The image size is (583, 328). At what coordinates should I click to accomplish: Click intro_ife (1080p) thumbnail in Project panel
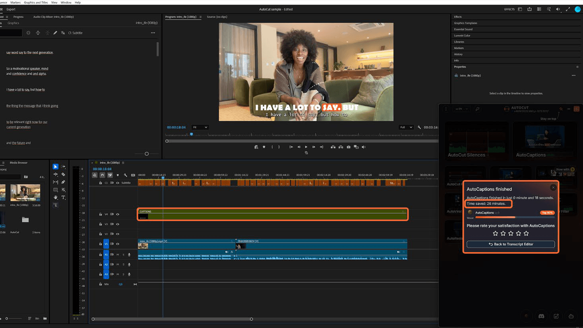click(25, 192)
